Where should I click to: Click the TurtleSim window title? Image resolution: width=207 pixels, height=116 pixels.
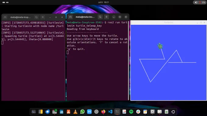tap(168, 22)
